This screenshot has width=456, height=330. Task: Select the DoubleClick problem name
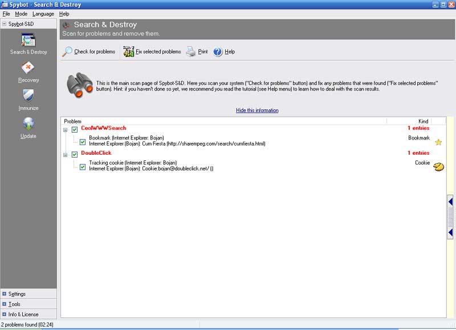96,153
